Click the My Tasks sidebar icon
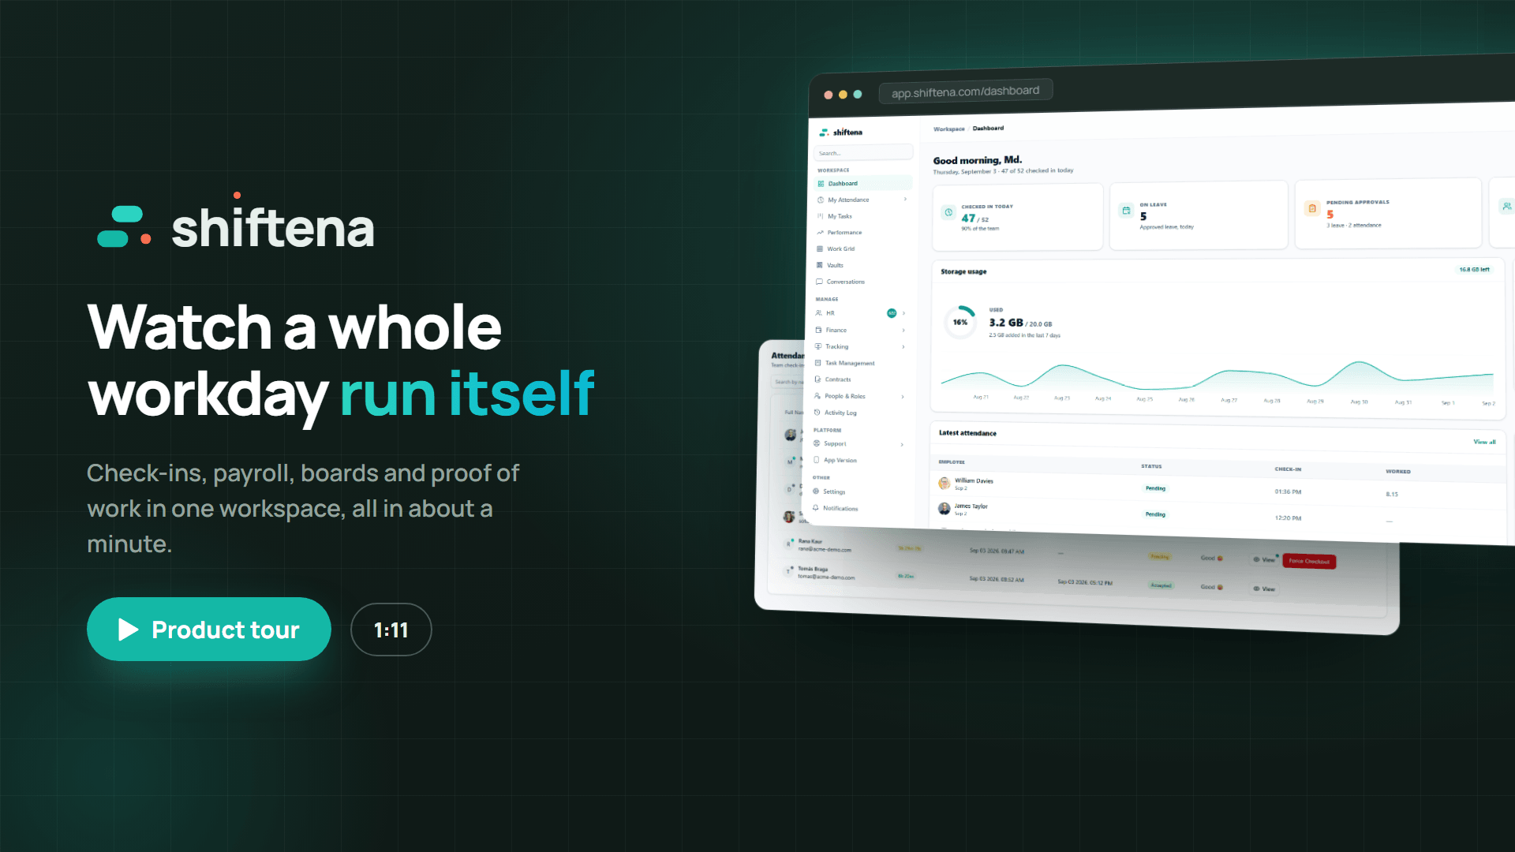Viewport: 1515px width, 852px height. pos(821,216)
